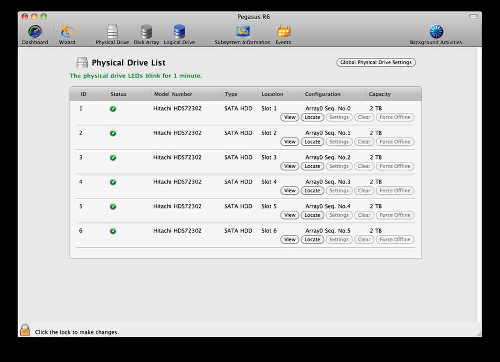Show Subsystem Information from toolbar
The height and width of the screenshot is (362, 500).
(x=242, y=35)
